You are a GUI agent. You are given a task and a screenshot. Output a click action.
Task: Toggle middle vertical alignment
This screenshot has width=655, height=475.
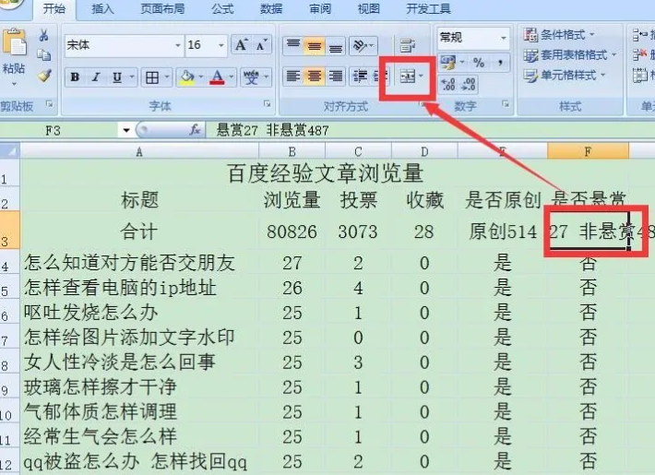[x=315, y=44]
